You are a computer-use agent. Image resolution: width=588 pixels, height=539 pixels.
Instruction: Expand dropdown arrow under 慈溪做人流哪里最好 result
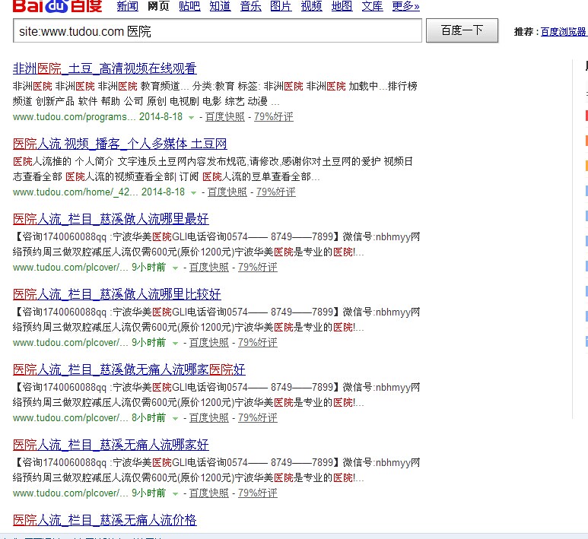[175, 268]
